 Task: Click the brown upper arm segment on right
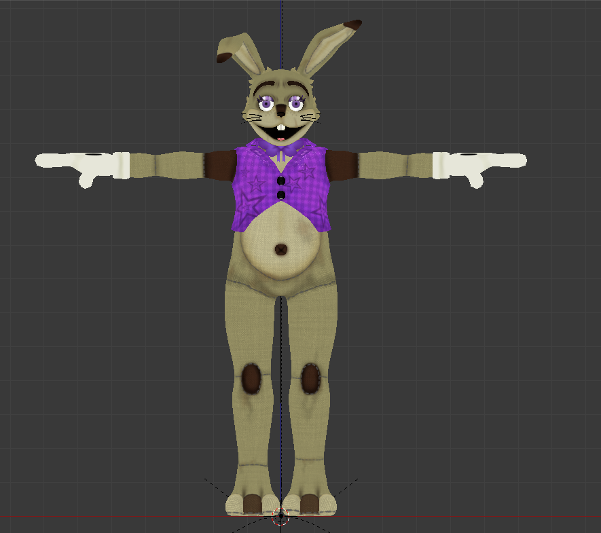342,166
